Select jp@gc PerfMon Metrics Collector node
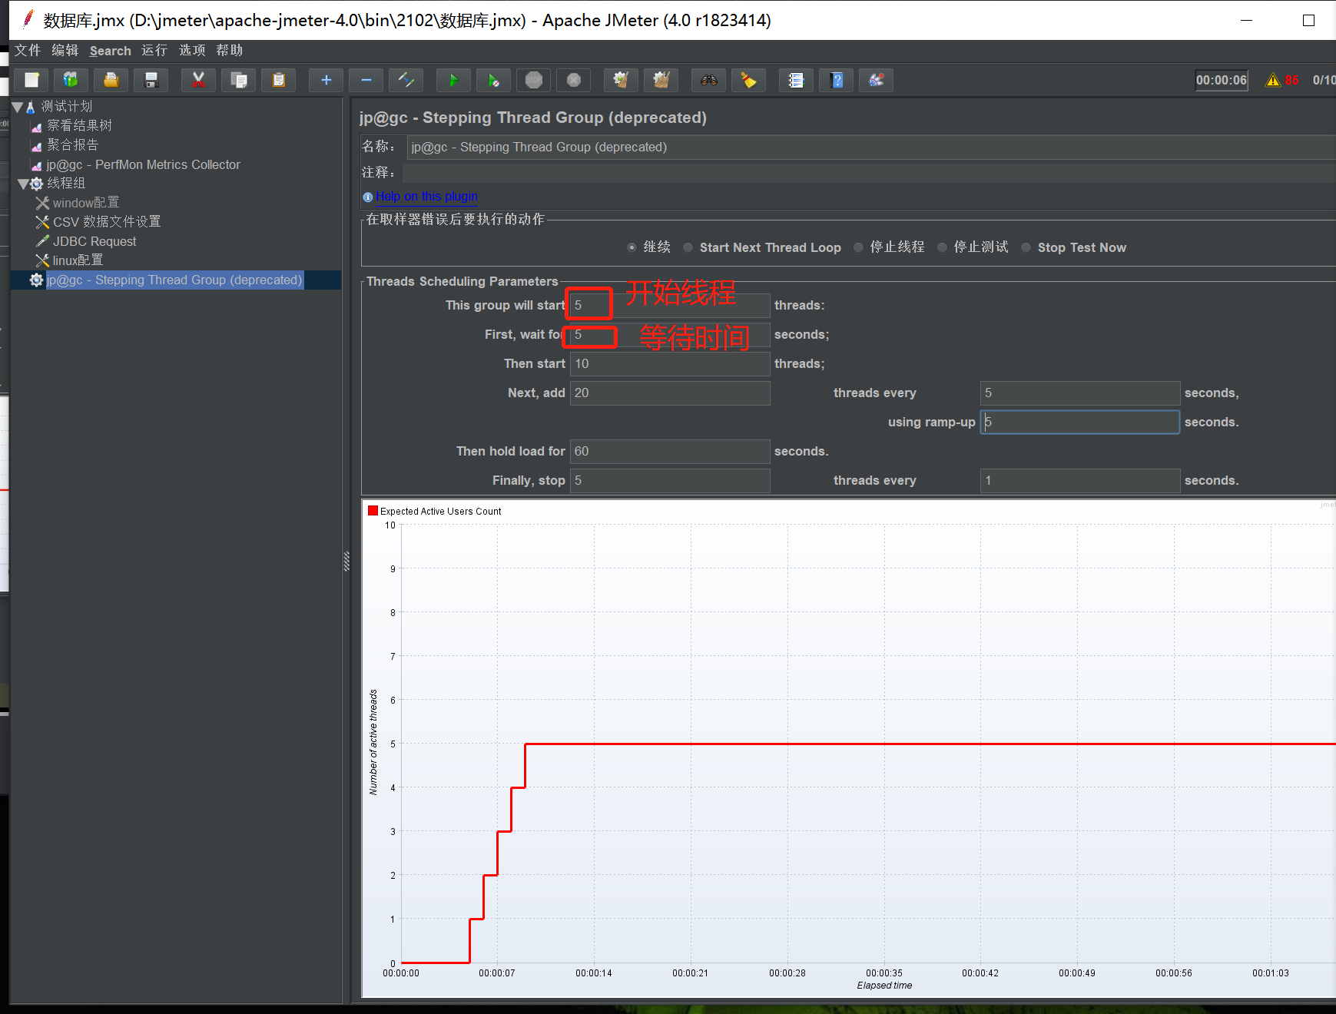Viewport: 1336px width, 1014px height. pos(143,164)
